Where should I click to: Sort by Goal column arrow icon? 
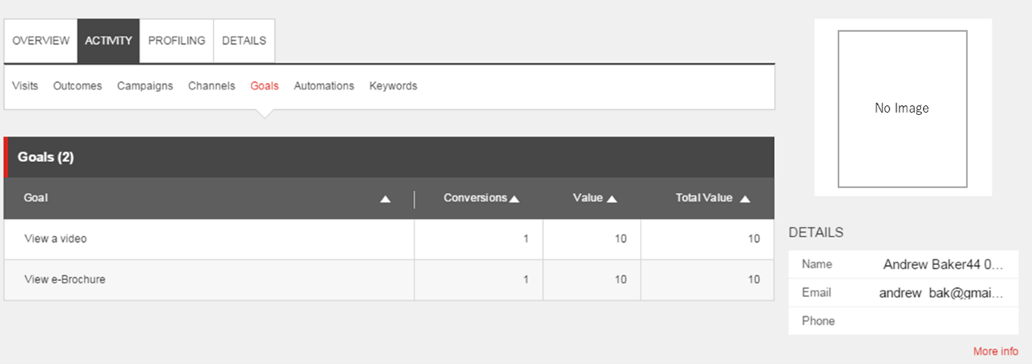coord(385,199)
